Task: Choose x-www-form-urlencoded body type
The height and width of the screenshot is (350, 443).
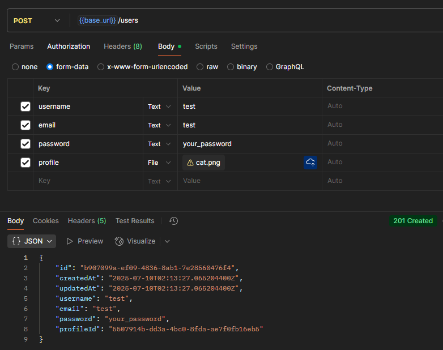Action: 101,67
